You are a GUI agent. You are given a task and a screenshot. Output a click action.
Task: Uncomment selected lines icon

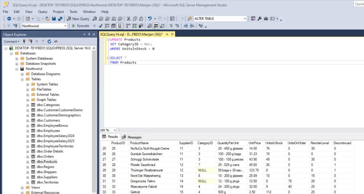coord(177,26)
